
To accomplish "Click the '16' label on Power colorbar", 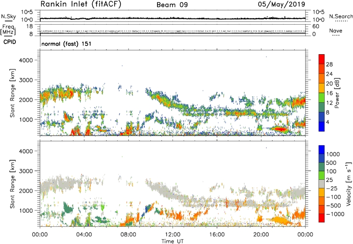I will (x=329, y=93).
